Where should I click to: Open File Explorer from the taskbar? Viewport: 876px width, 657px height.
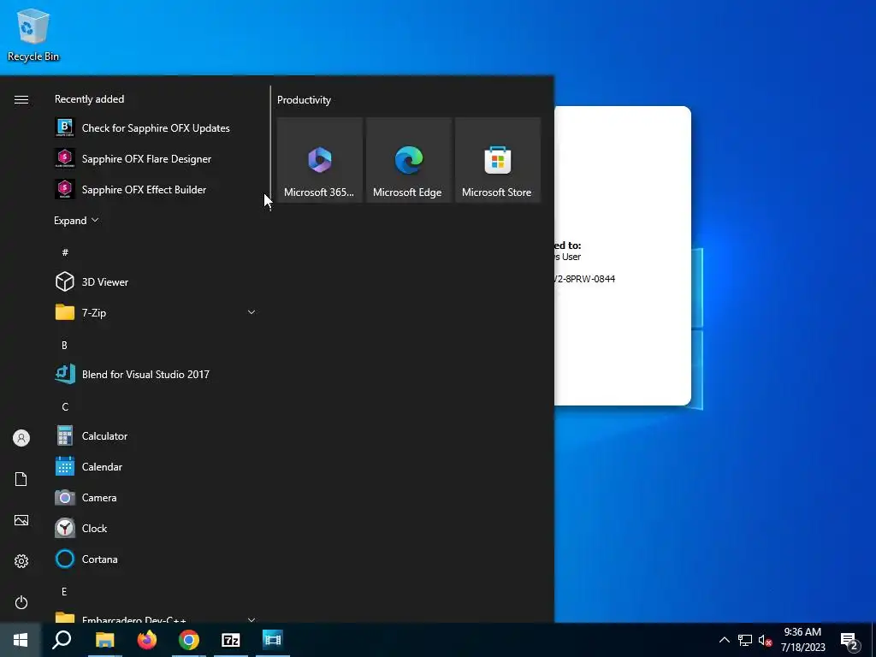[104, 640]
